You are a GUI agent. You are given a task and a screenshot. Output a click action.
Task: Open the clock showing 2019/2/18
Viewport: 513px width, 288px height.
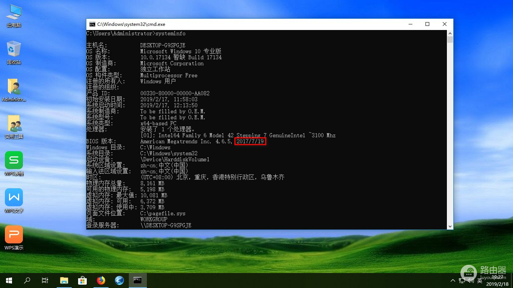pyautogui.click(x=498, y=280)
